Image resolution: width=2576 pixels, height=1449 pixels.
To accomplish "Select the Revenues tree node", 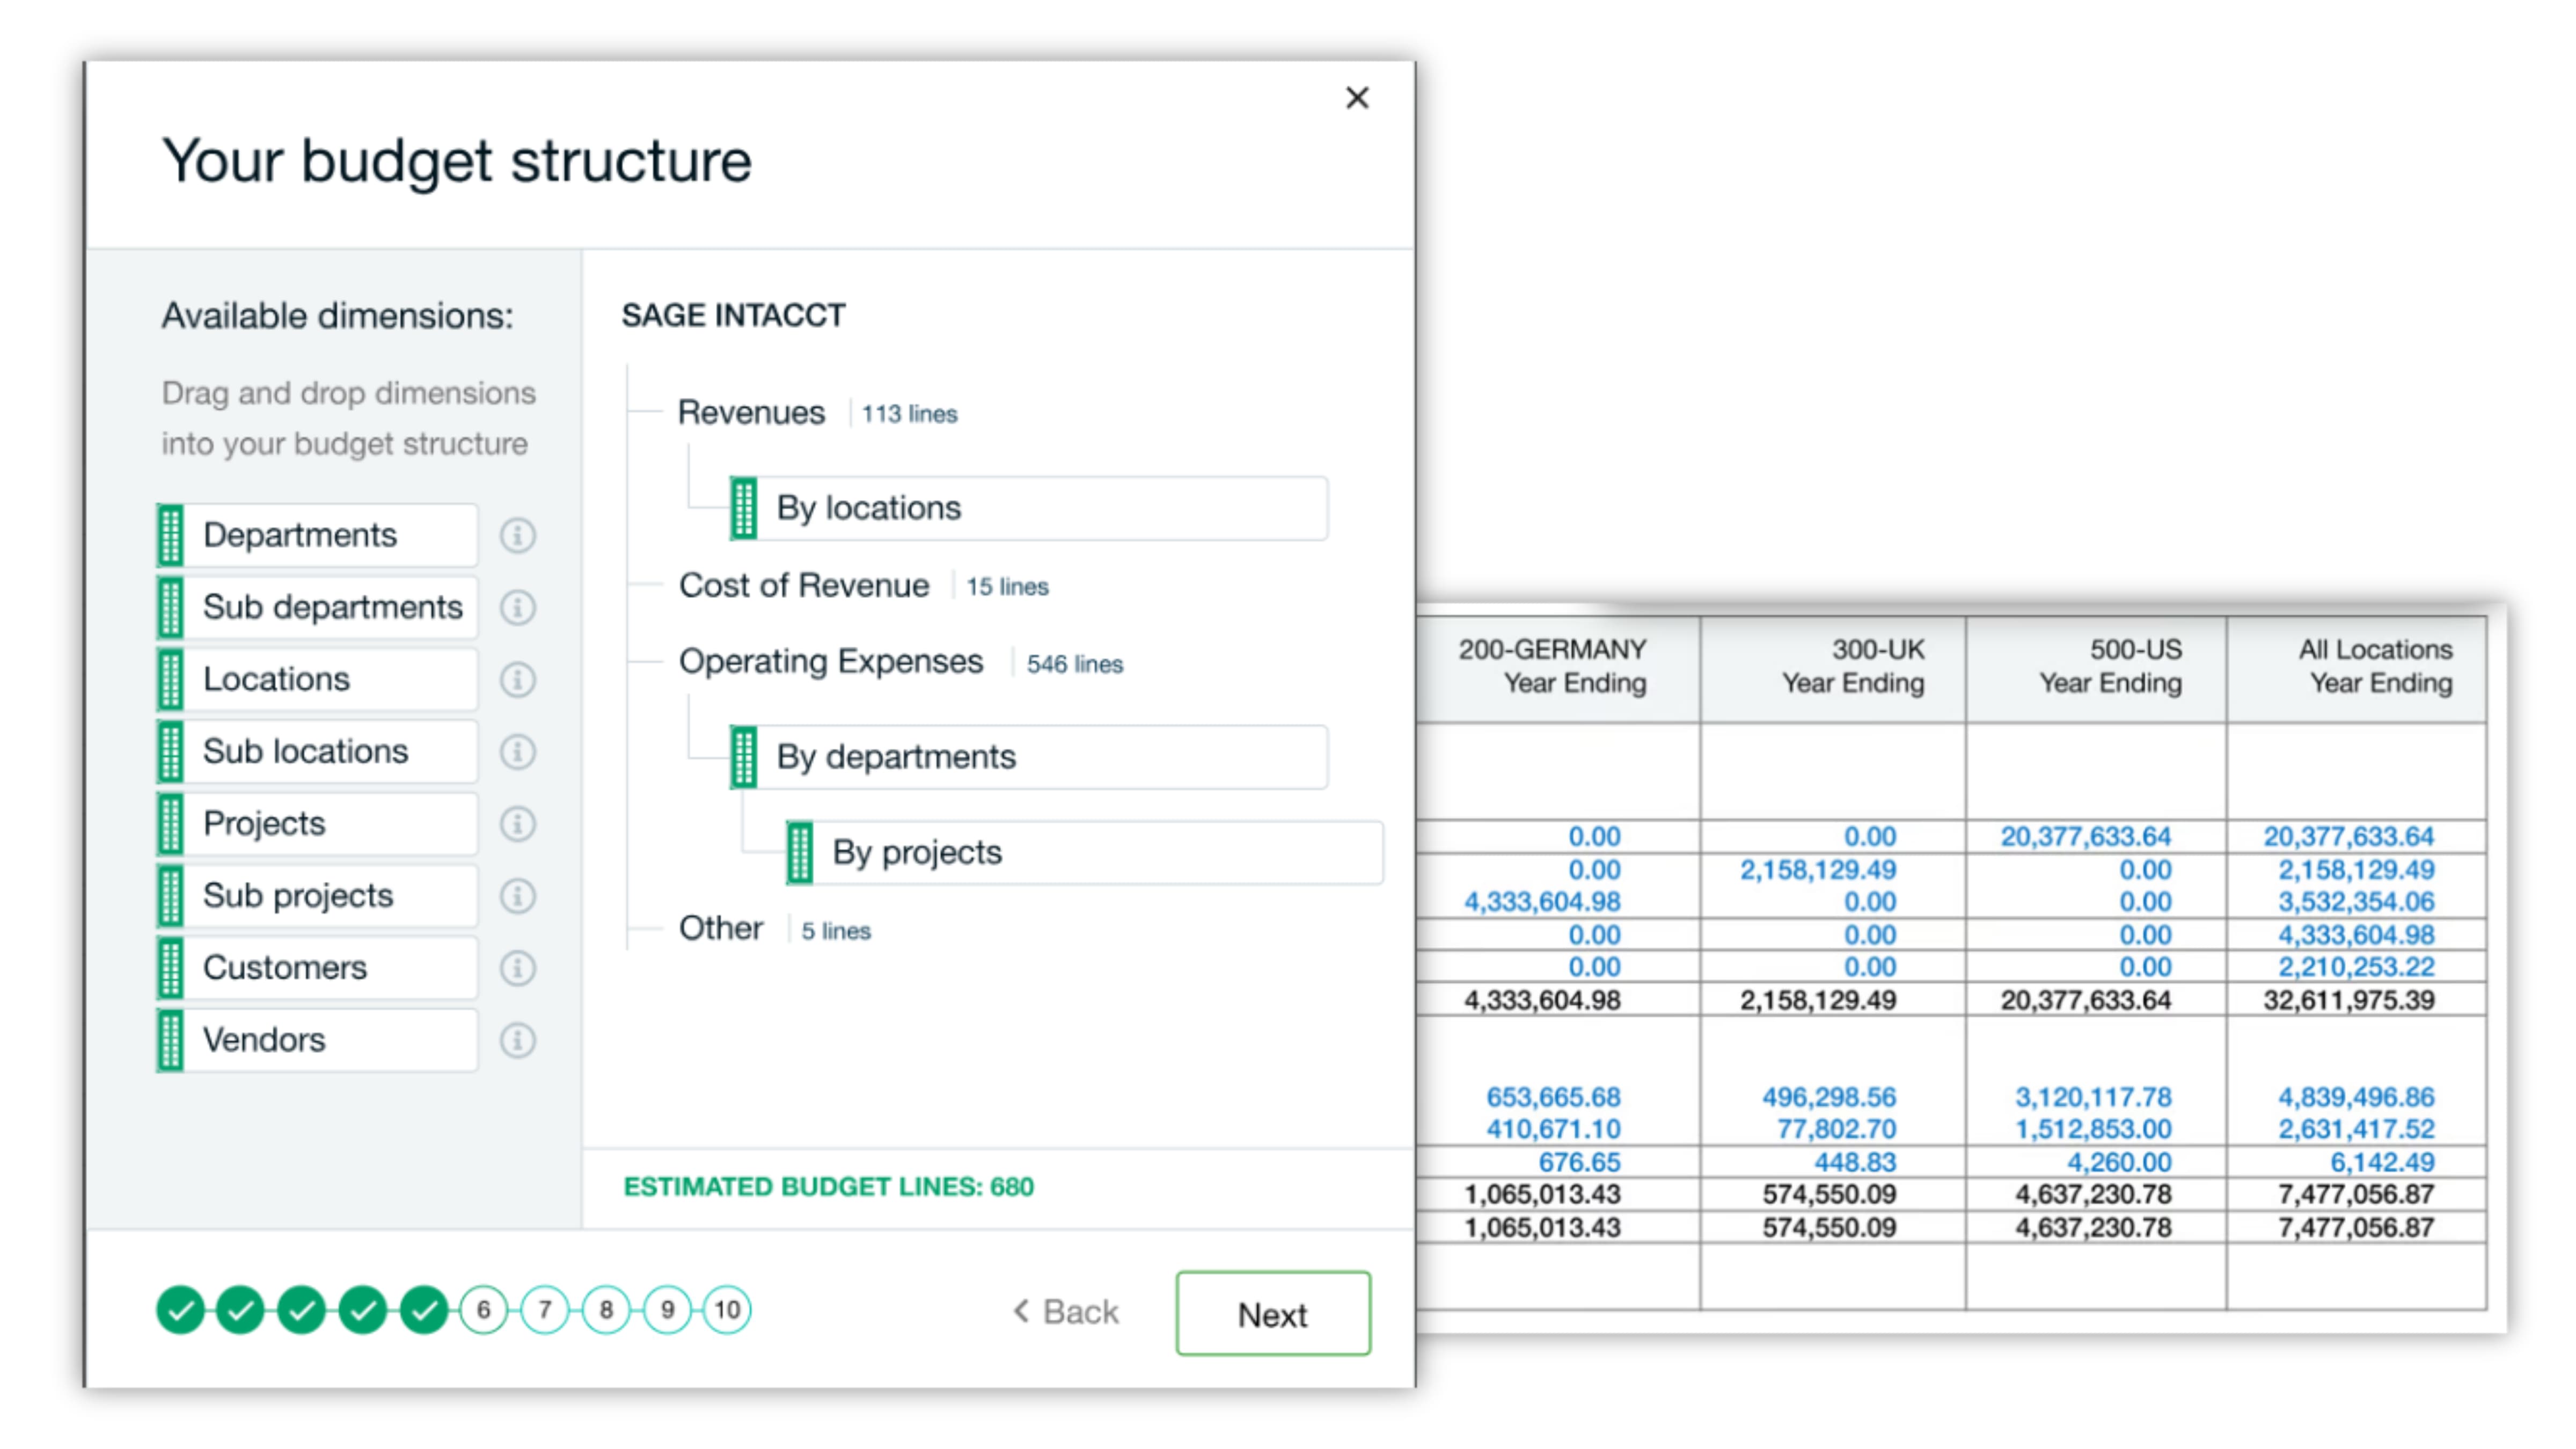I will point(751,413).
